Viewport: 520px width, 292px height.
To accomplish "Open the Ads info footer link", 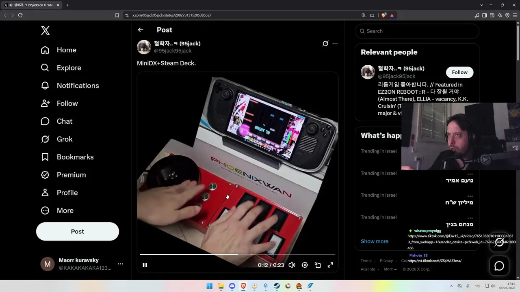I will [x=368, y=269].
